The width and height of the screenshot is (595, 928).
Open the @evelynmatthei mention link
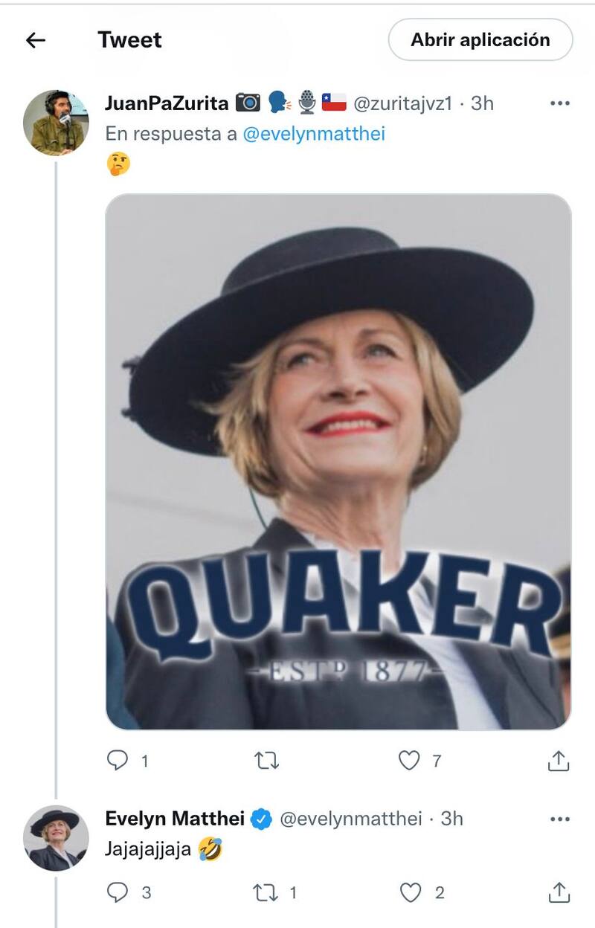(314, 135)
